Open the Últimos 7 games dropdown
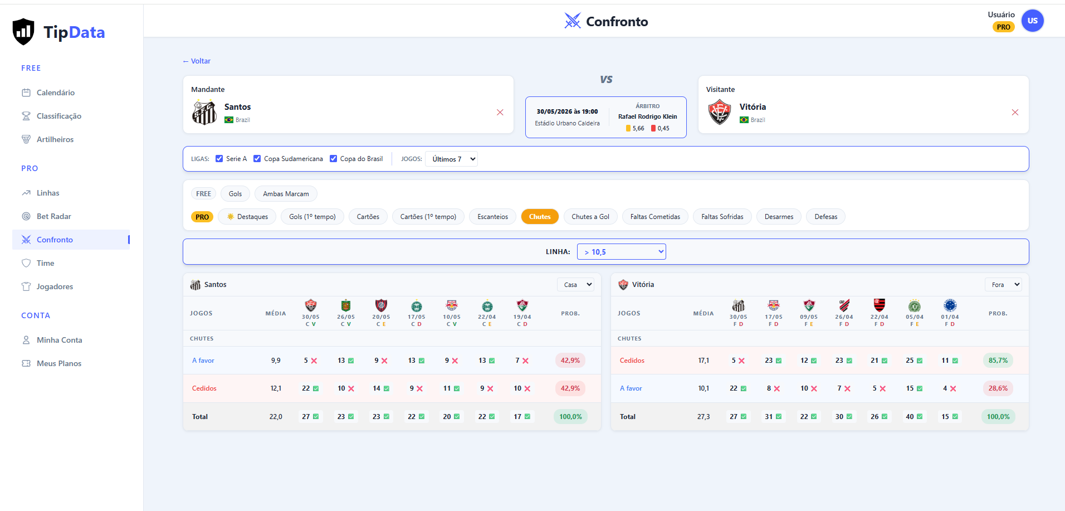This screenshot has width=1065, height=511. point(451,159)
